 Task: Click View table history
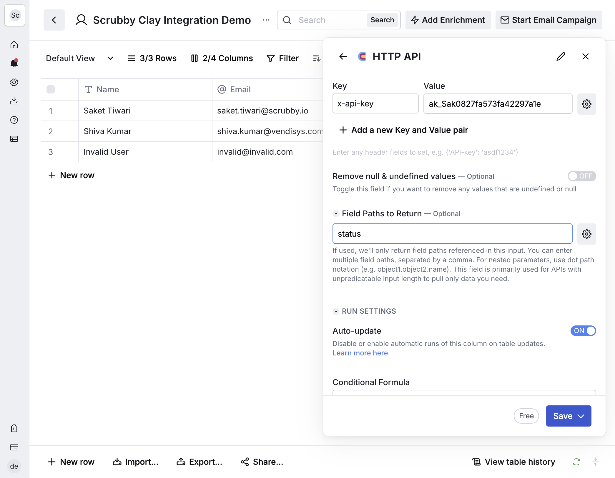pos(514,462)
